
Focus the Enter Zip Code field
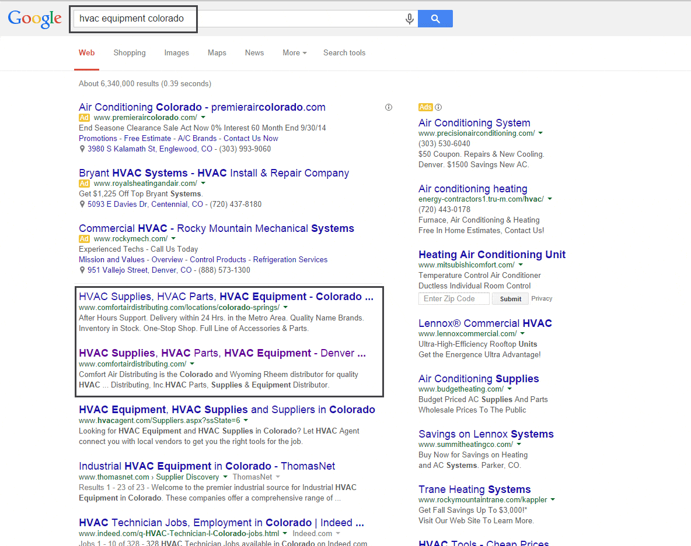pyautogui.click(x=454, y=299)
